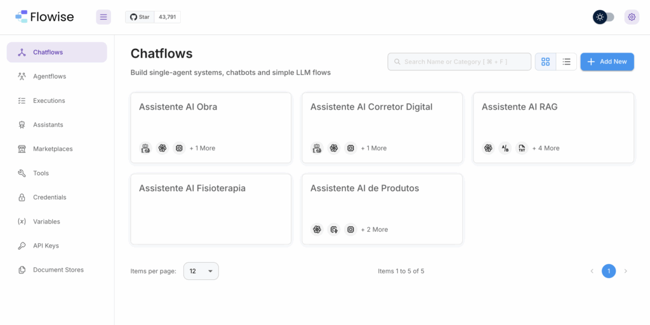Screen dimensions: 650x325
Task: Switch to list view
Action: tap(566, 62)
